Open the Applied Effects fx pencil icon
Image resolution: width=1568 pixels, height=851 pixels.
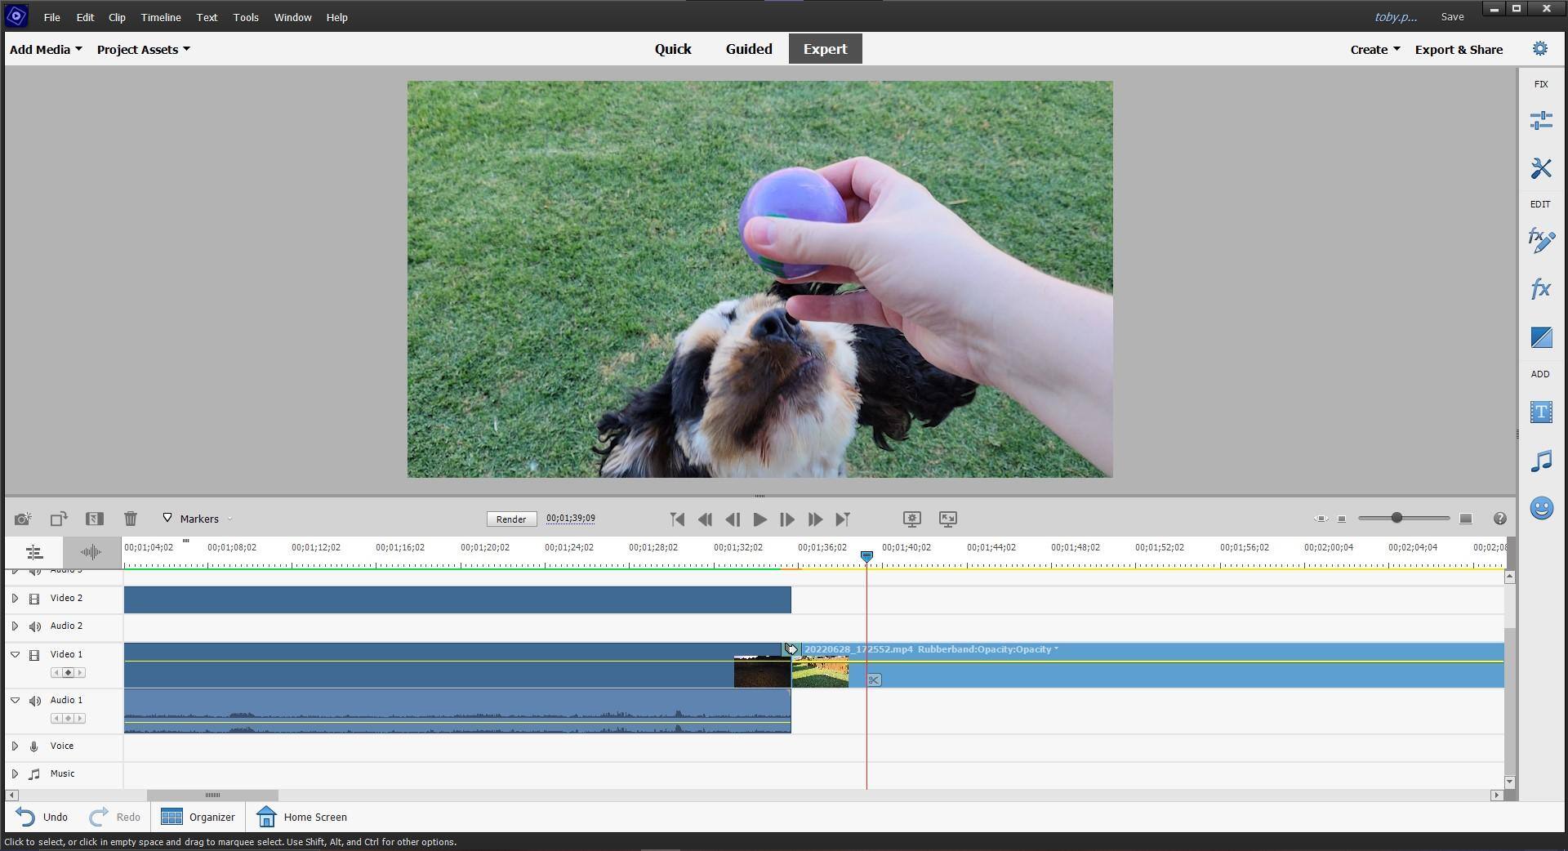coord(1540,240)
